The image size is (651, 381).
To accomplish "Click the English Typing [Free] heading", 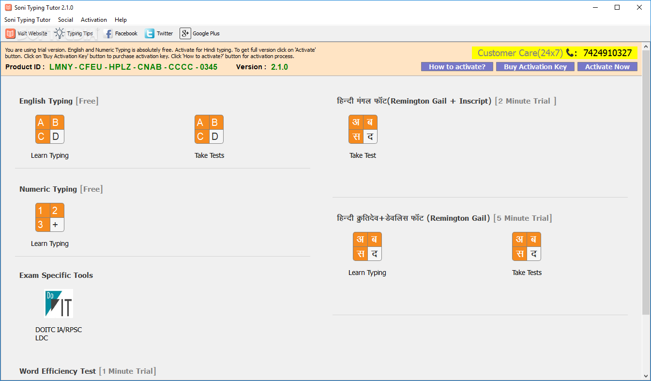I will click(59, 101).
